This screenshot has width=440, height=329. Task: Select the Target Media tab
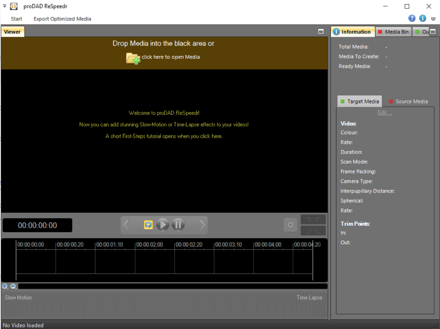360,102
